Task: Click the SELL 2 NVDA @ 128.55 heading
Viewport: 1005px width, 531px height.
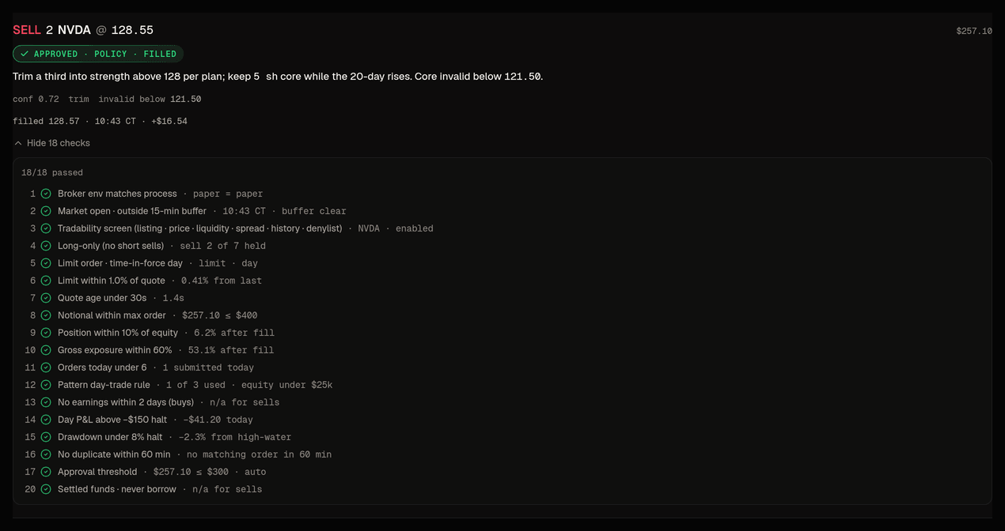Action: pos(83,30)
